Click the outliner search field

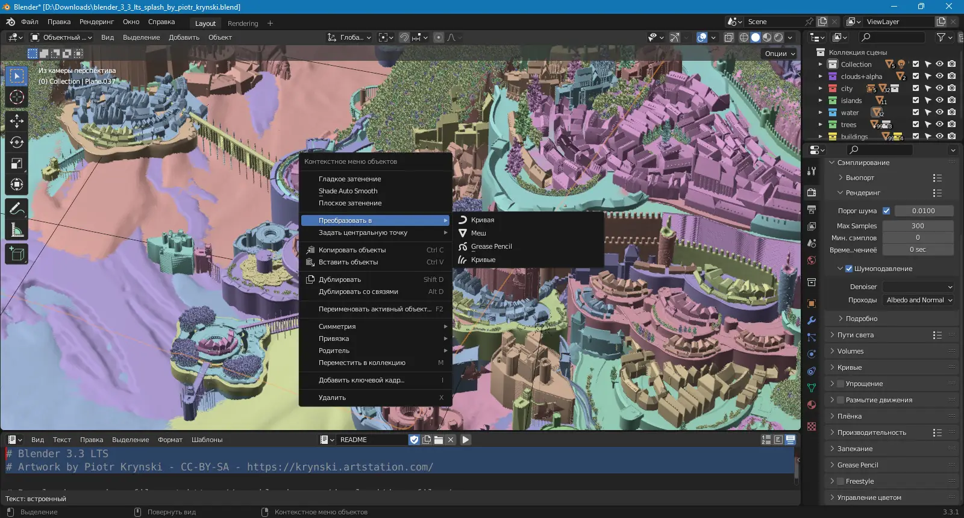click(892, 37)
